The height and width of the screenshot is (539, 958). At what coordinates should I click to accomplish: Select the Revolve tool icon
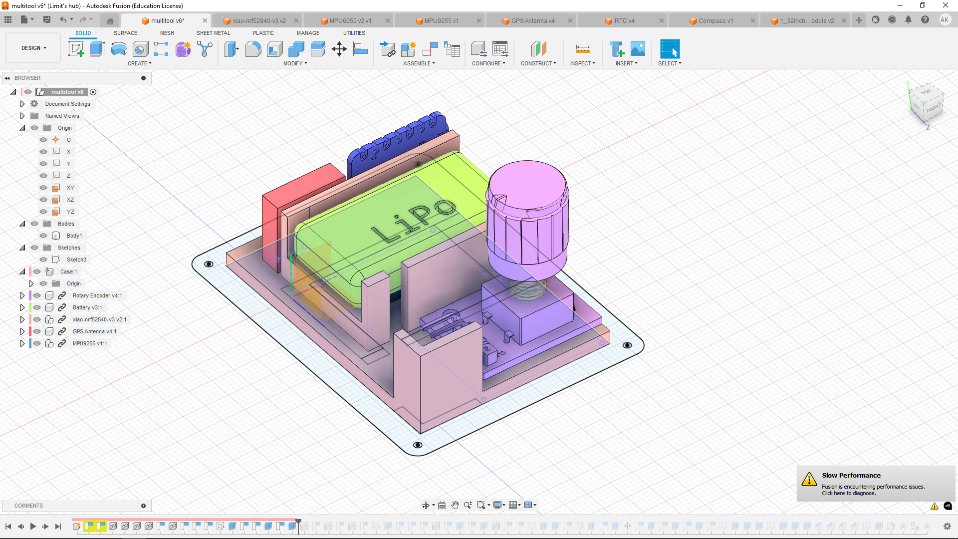(119, 49)
